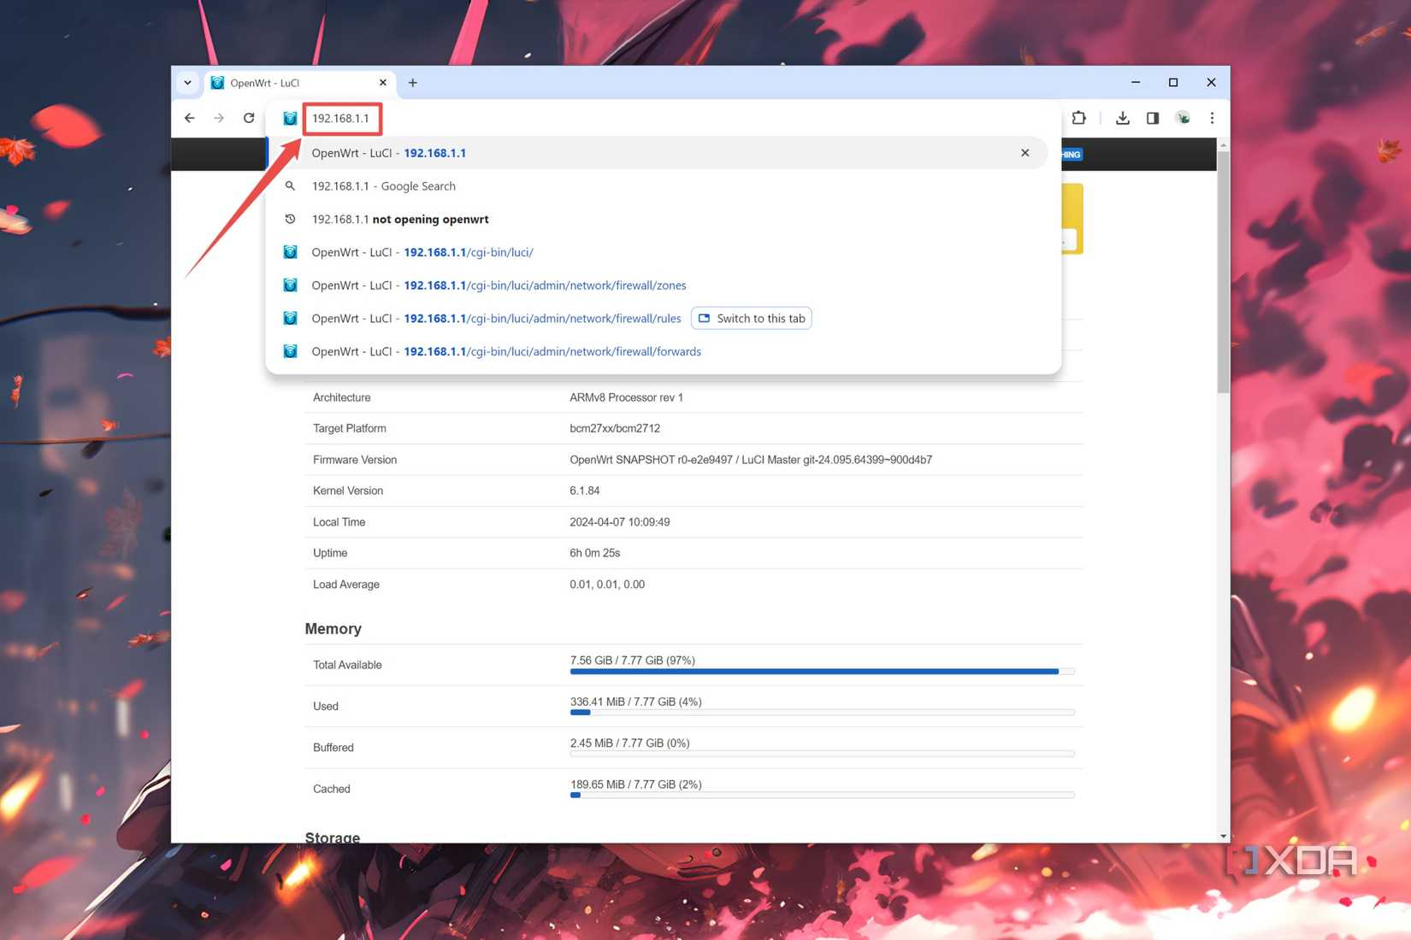
Task: Open the downloads icon
Action: click(x=1123, y=118)
